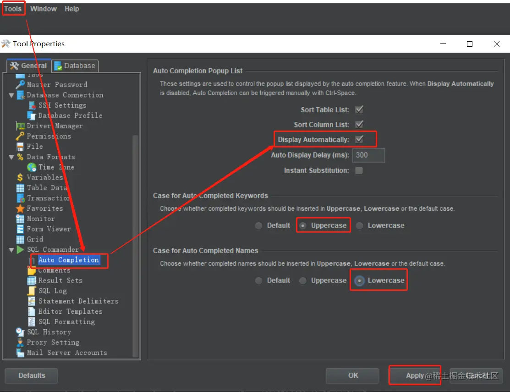Image resolution: width=510 pixels, height=392 pixels.
Task: Open the Window menu
Action: coord(44,8)
